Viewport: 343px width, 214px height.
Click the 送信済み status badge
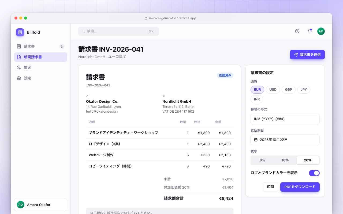click(x=225, y=76)
